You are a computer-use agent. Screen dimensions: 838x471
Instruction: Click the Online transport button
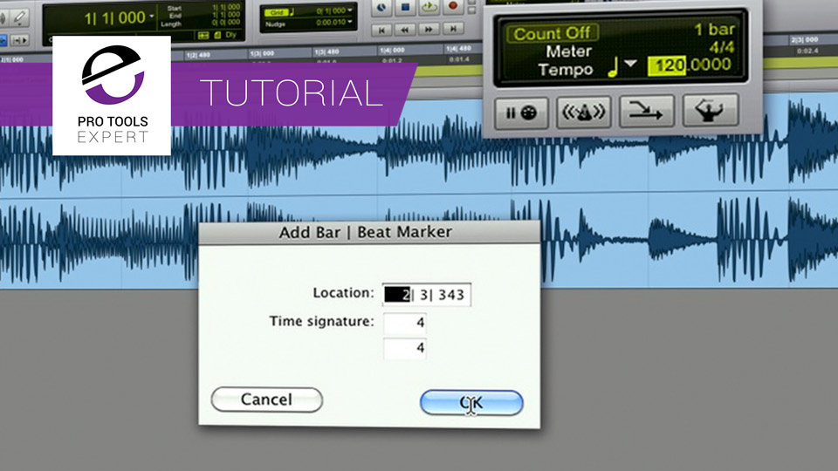(x=381, y=8)
